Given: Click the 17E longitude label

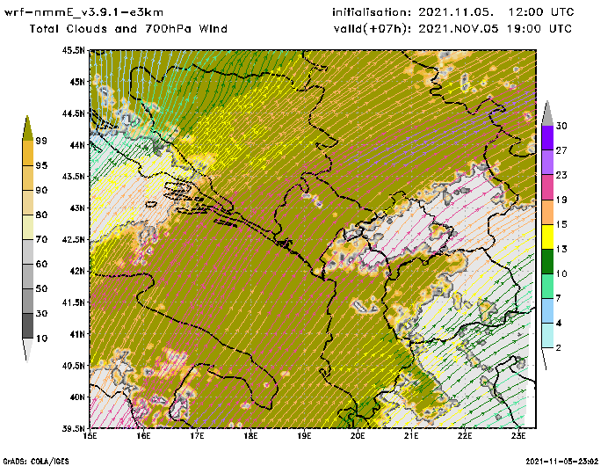Looking at the screenshot, I should [198, 436].
